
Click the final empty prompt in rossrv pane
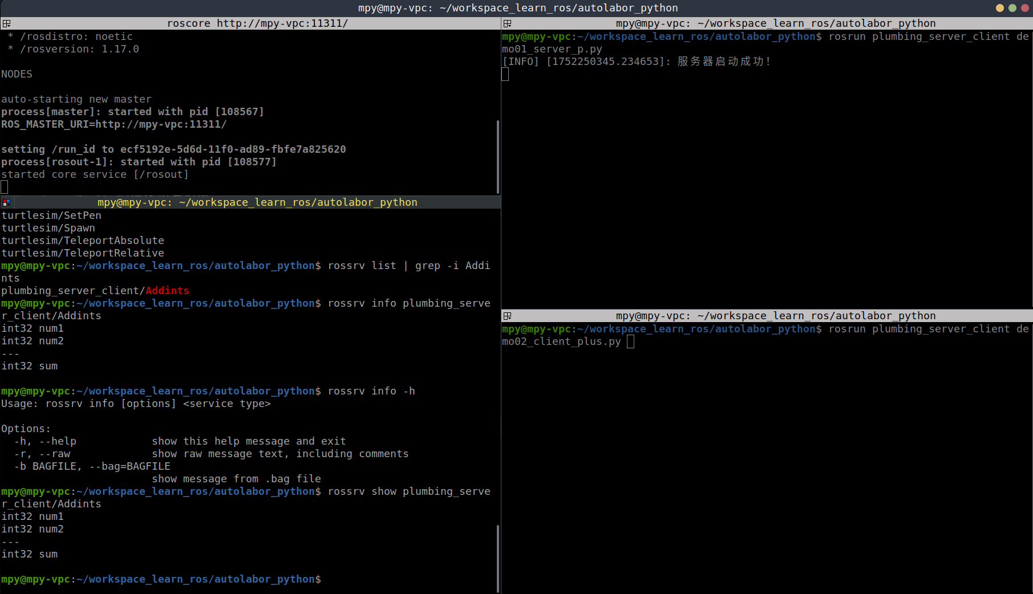pyautogui.click(x=342, y=579)
